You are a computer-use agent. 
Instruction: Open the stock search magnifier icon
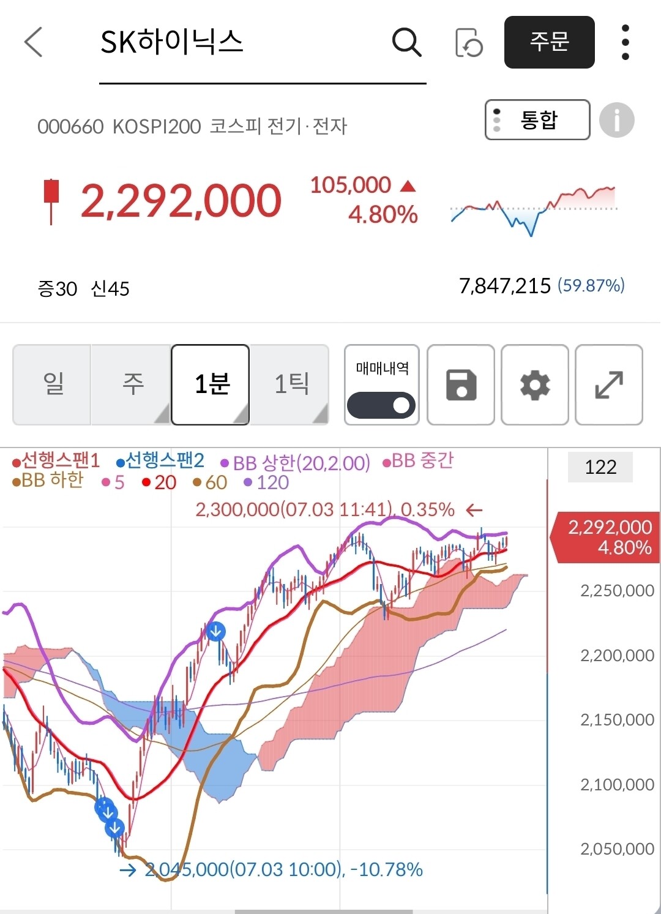pyautogui.click(x=407, y=42)
